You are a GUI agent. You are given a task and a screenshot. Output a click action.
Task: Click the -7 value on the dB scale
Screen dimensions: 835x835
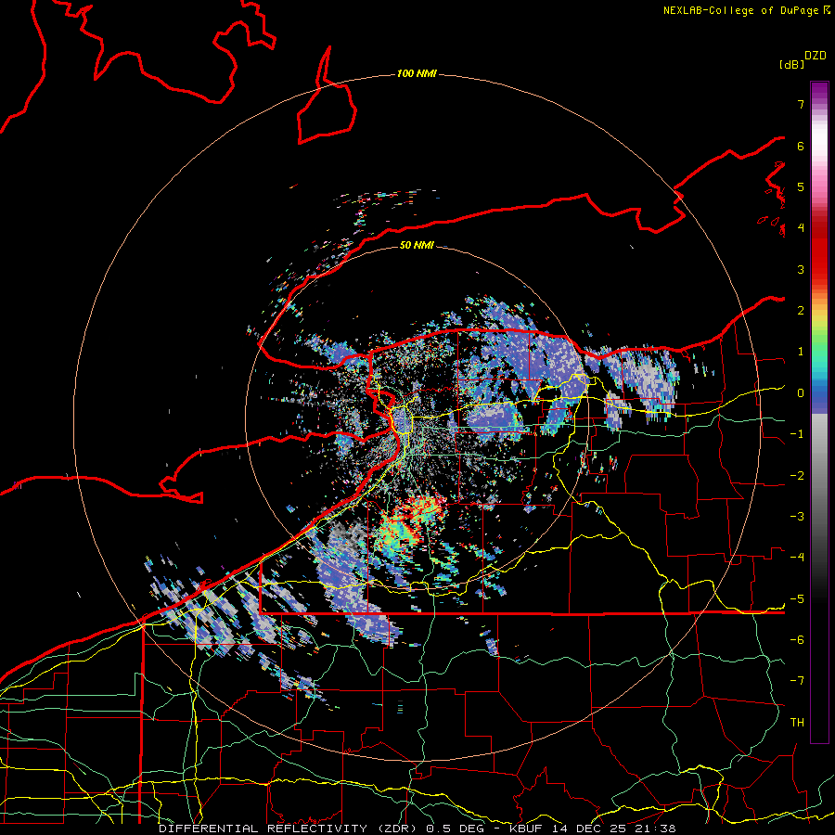(797, 681)
